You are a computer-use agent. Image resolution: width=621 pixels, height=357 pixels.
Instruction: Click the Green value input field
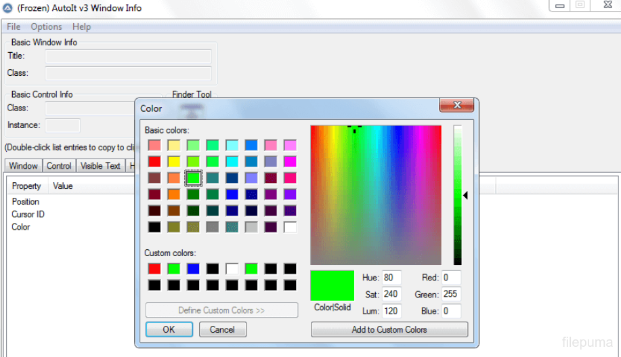click(x=450, y=294)
